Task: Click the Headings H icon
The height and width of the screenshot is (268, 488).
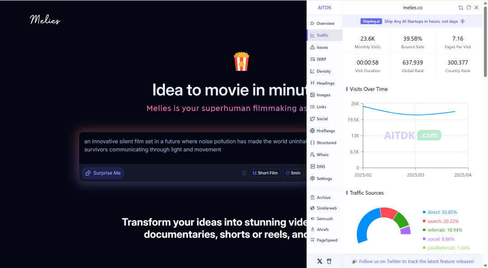Action: (x=313, y=83)
